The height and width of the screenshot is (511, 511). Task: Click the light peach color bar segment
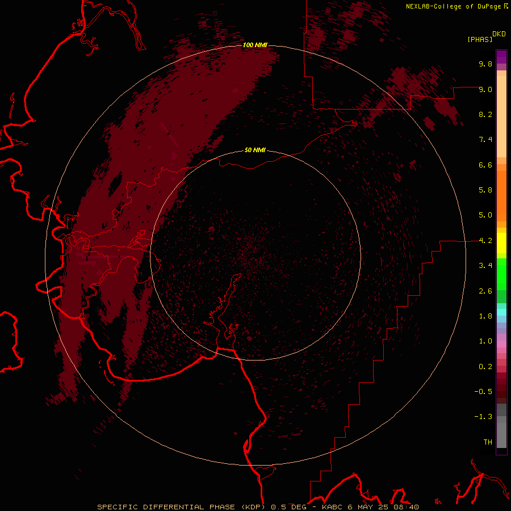[501, 116]
